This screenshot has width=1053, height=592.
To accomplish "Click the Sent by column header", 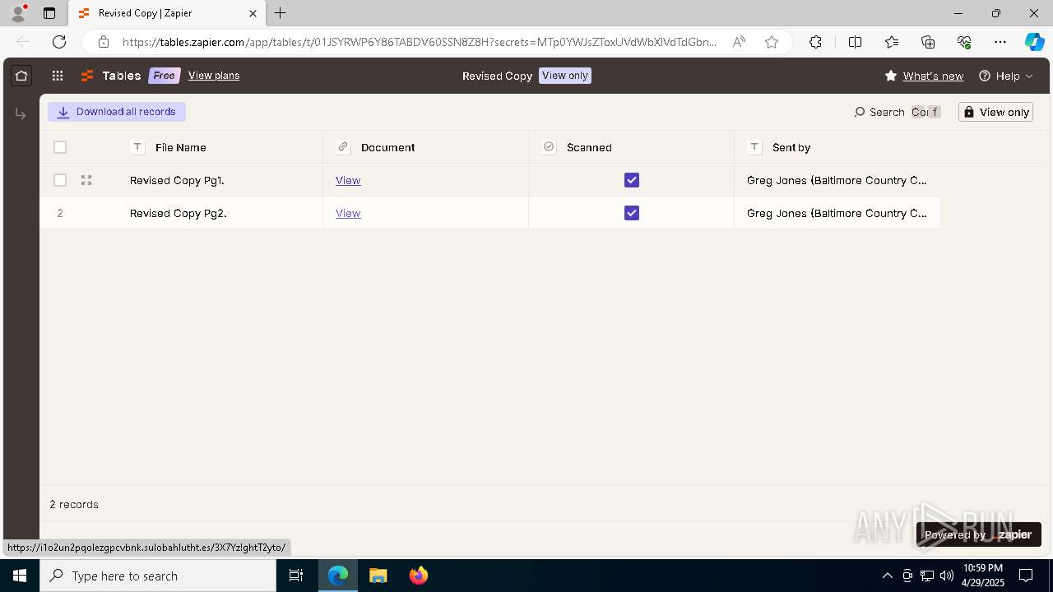I will point(837,147).
